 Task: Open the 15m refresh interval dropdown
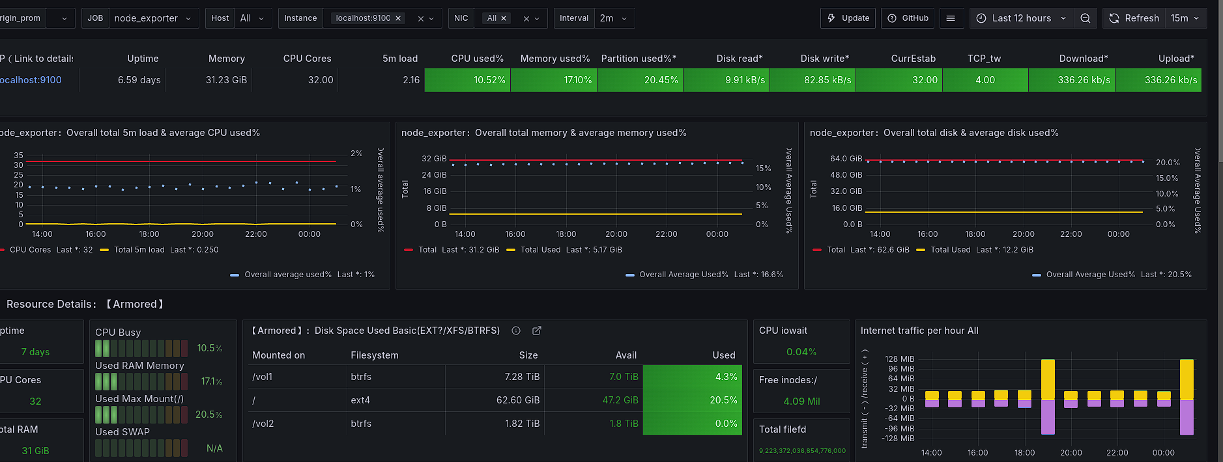(x=1185, y=18)
